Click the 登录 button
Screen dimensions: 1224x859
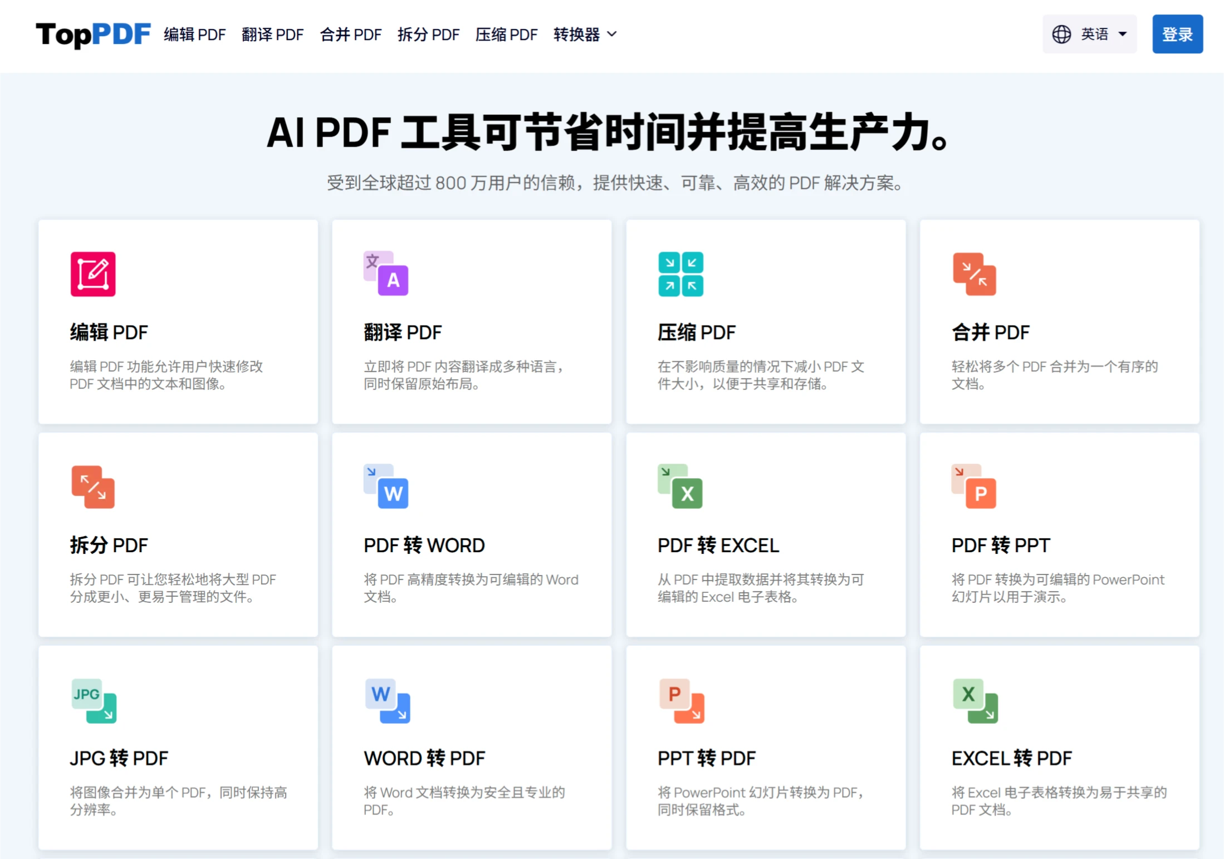(x=1178, y=34)
